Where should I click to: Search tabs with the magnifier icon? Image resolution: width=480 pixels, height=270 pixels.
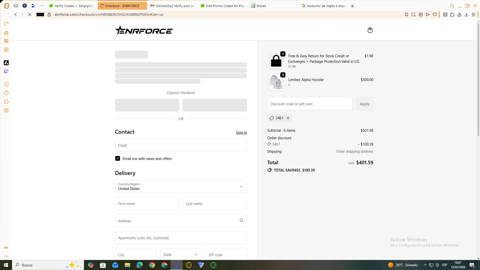452,6
